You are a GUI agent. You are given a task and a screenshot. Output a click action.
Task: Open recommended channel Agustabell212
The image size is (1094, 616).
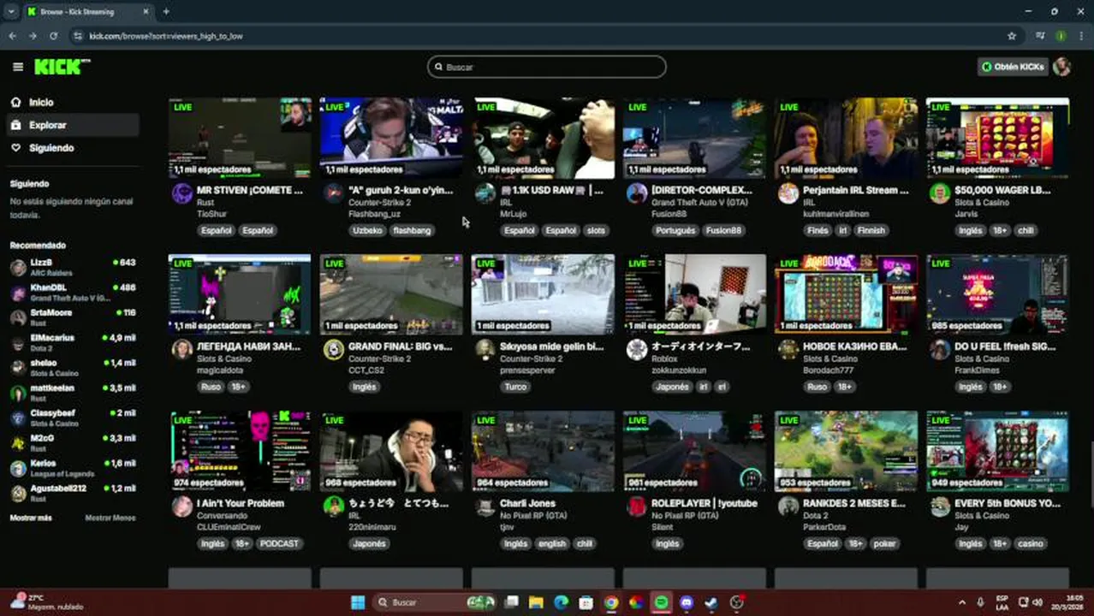(x=72, y=493)
